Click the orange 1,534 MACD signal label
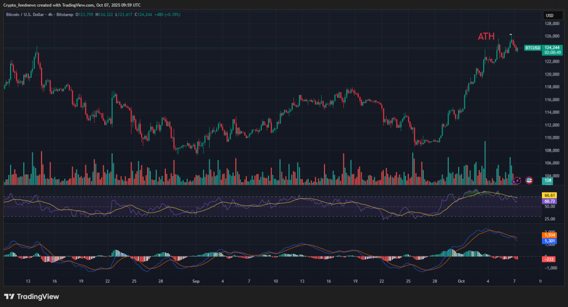This screenshot has height=307, width=568. 550,236
